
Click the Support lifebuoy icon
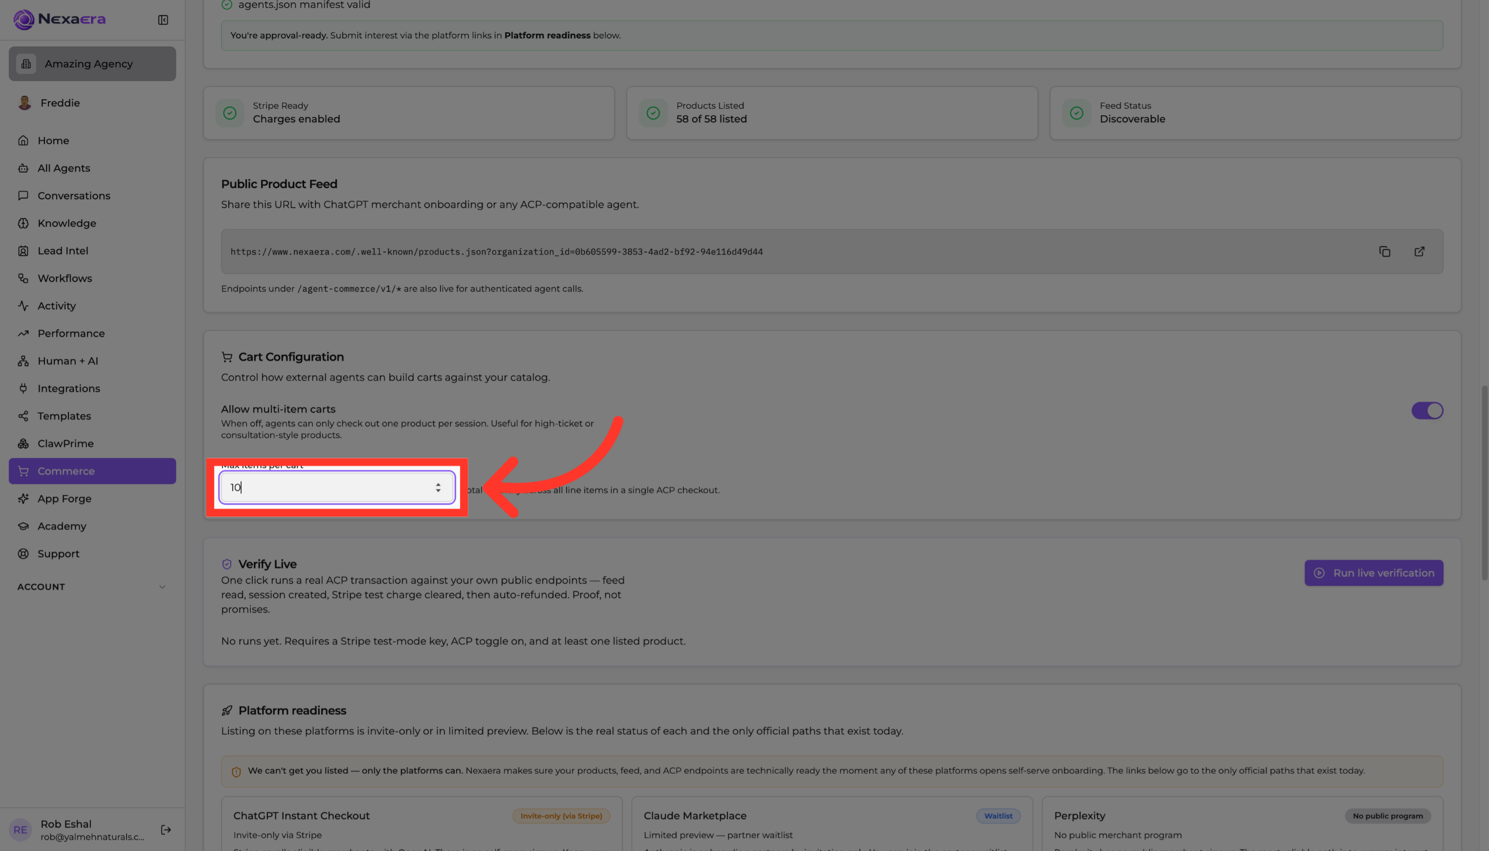(x=23, y=553)
